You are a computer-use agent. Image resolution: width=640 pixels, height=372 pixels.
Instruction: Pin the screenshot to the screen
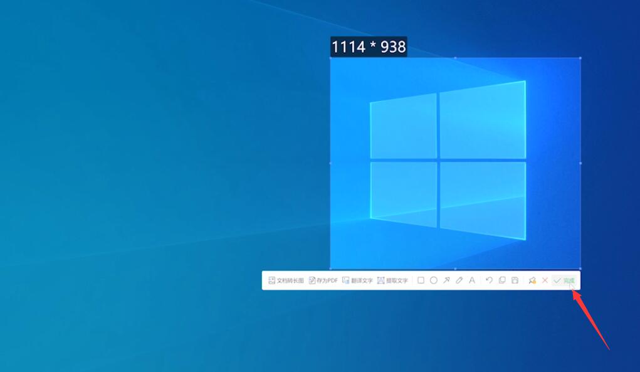(532, 280)
